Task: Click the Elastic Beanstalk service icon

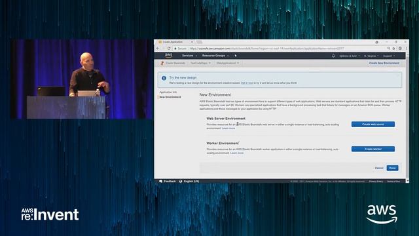Action: (x=162, y=63)
